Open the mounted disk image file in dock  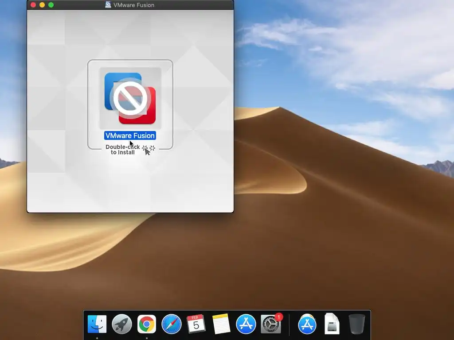332,324
